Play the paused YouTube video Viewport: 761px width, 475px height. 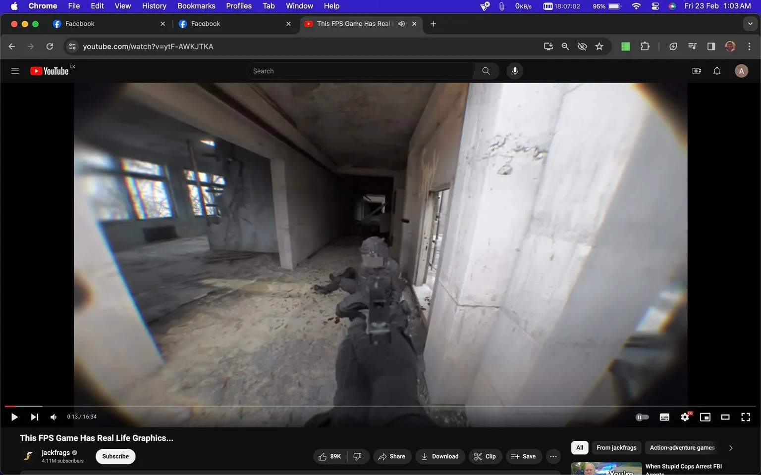tap(14, 417)
